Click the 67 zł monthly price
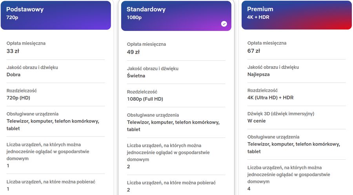Screen dimensions: 353x195 point(254,51)
